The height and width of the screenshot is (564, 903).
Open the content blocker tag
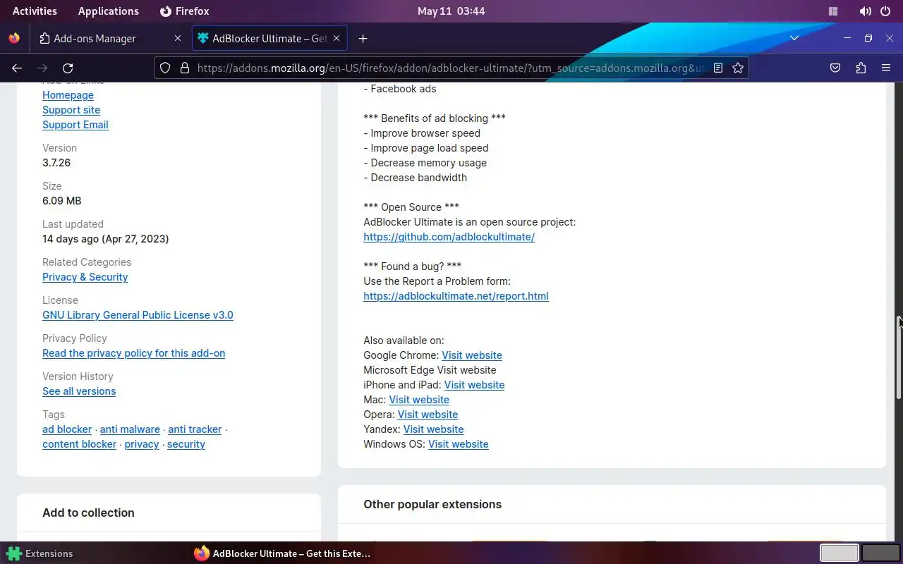[79, 444]
